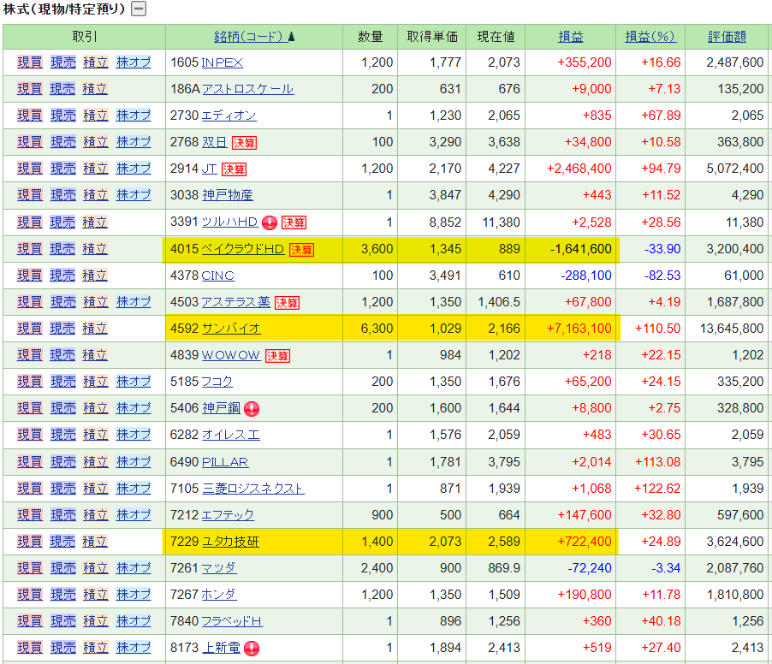Image resolution: width=772 pixels, height=664 pixels.
Task: Click the red alert icon beside 上新電
Action: [252, 649]
